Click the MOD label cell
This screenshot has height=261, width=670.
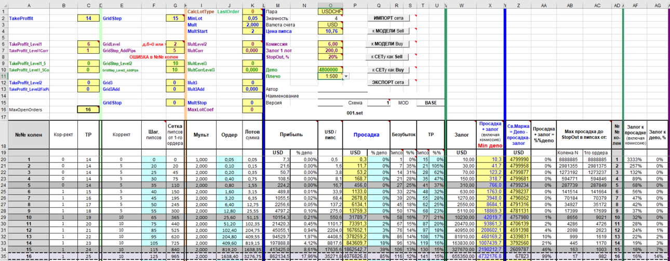click(x=404, y=103)
